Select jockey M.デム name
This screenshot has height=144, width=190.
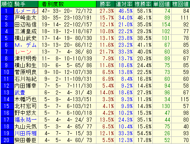click(26, 45)
